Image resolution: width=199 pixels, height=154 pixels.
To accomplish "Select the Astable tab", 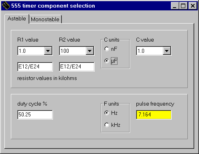I will pyautogui.click(x=17, y=19).
